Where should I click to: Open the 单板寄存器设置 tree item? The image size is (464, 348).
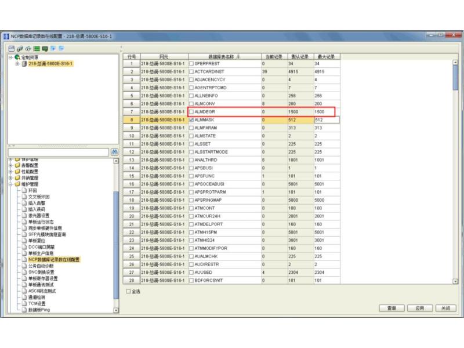click(x=43, y=278)
